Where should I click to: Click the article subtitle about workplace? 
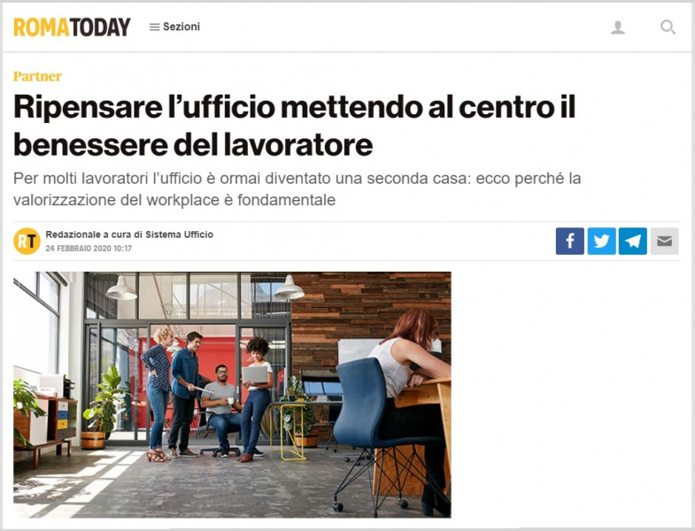click(297, 189)
